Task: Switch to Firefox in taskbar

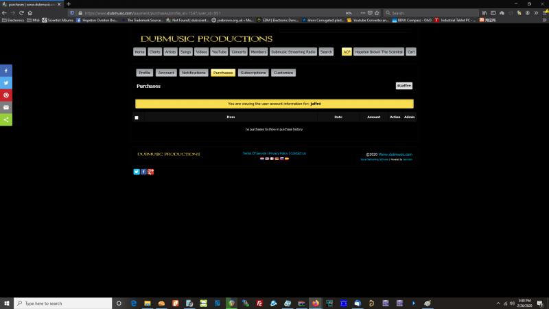Action: [316, 303]
